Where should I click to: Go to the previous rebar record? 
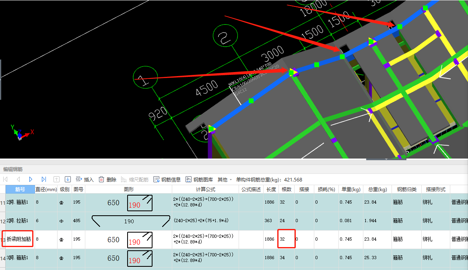point(19,179)
